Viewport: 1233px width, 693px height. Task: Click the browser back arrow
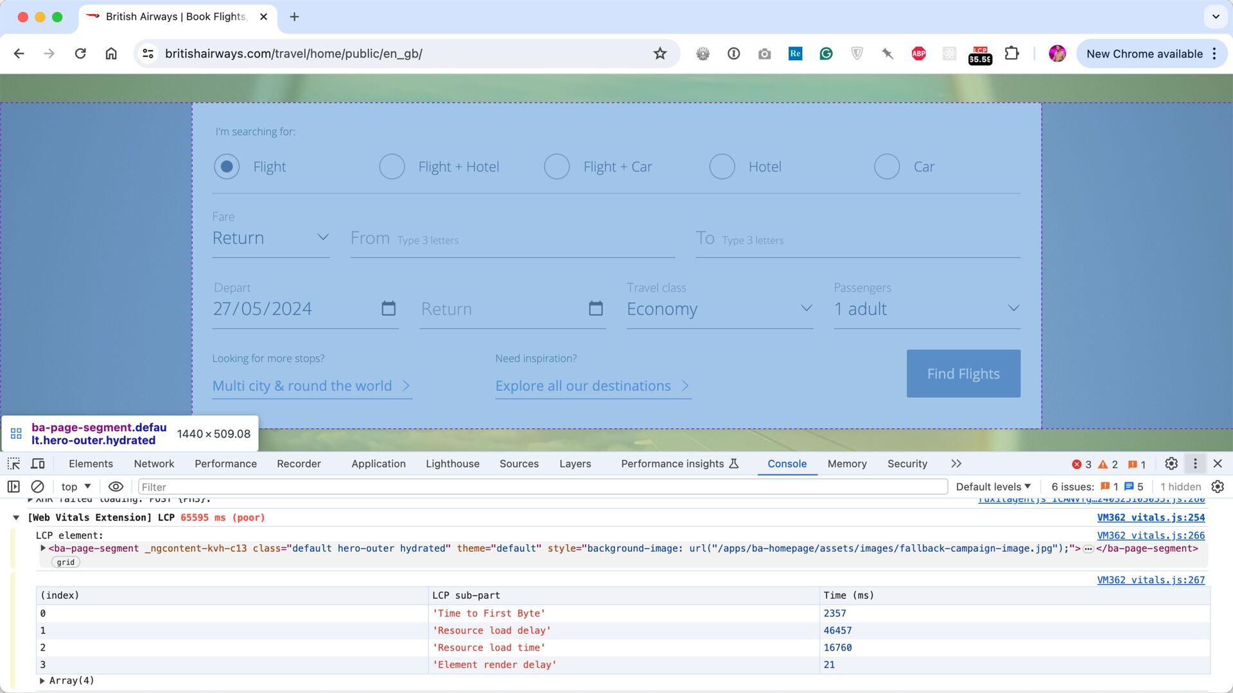click(x=19, y=54)
